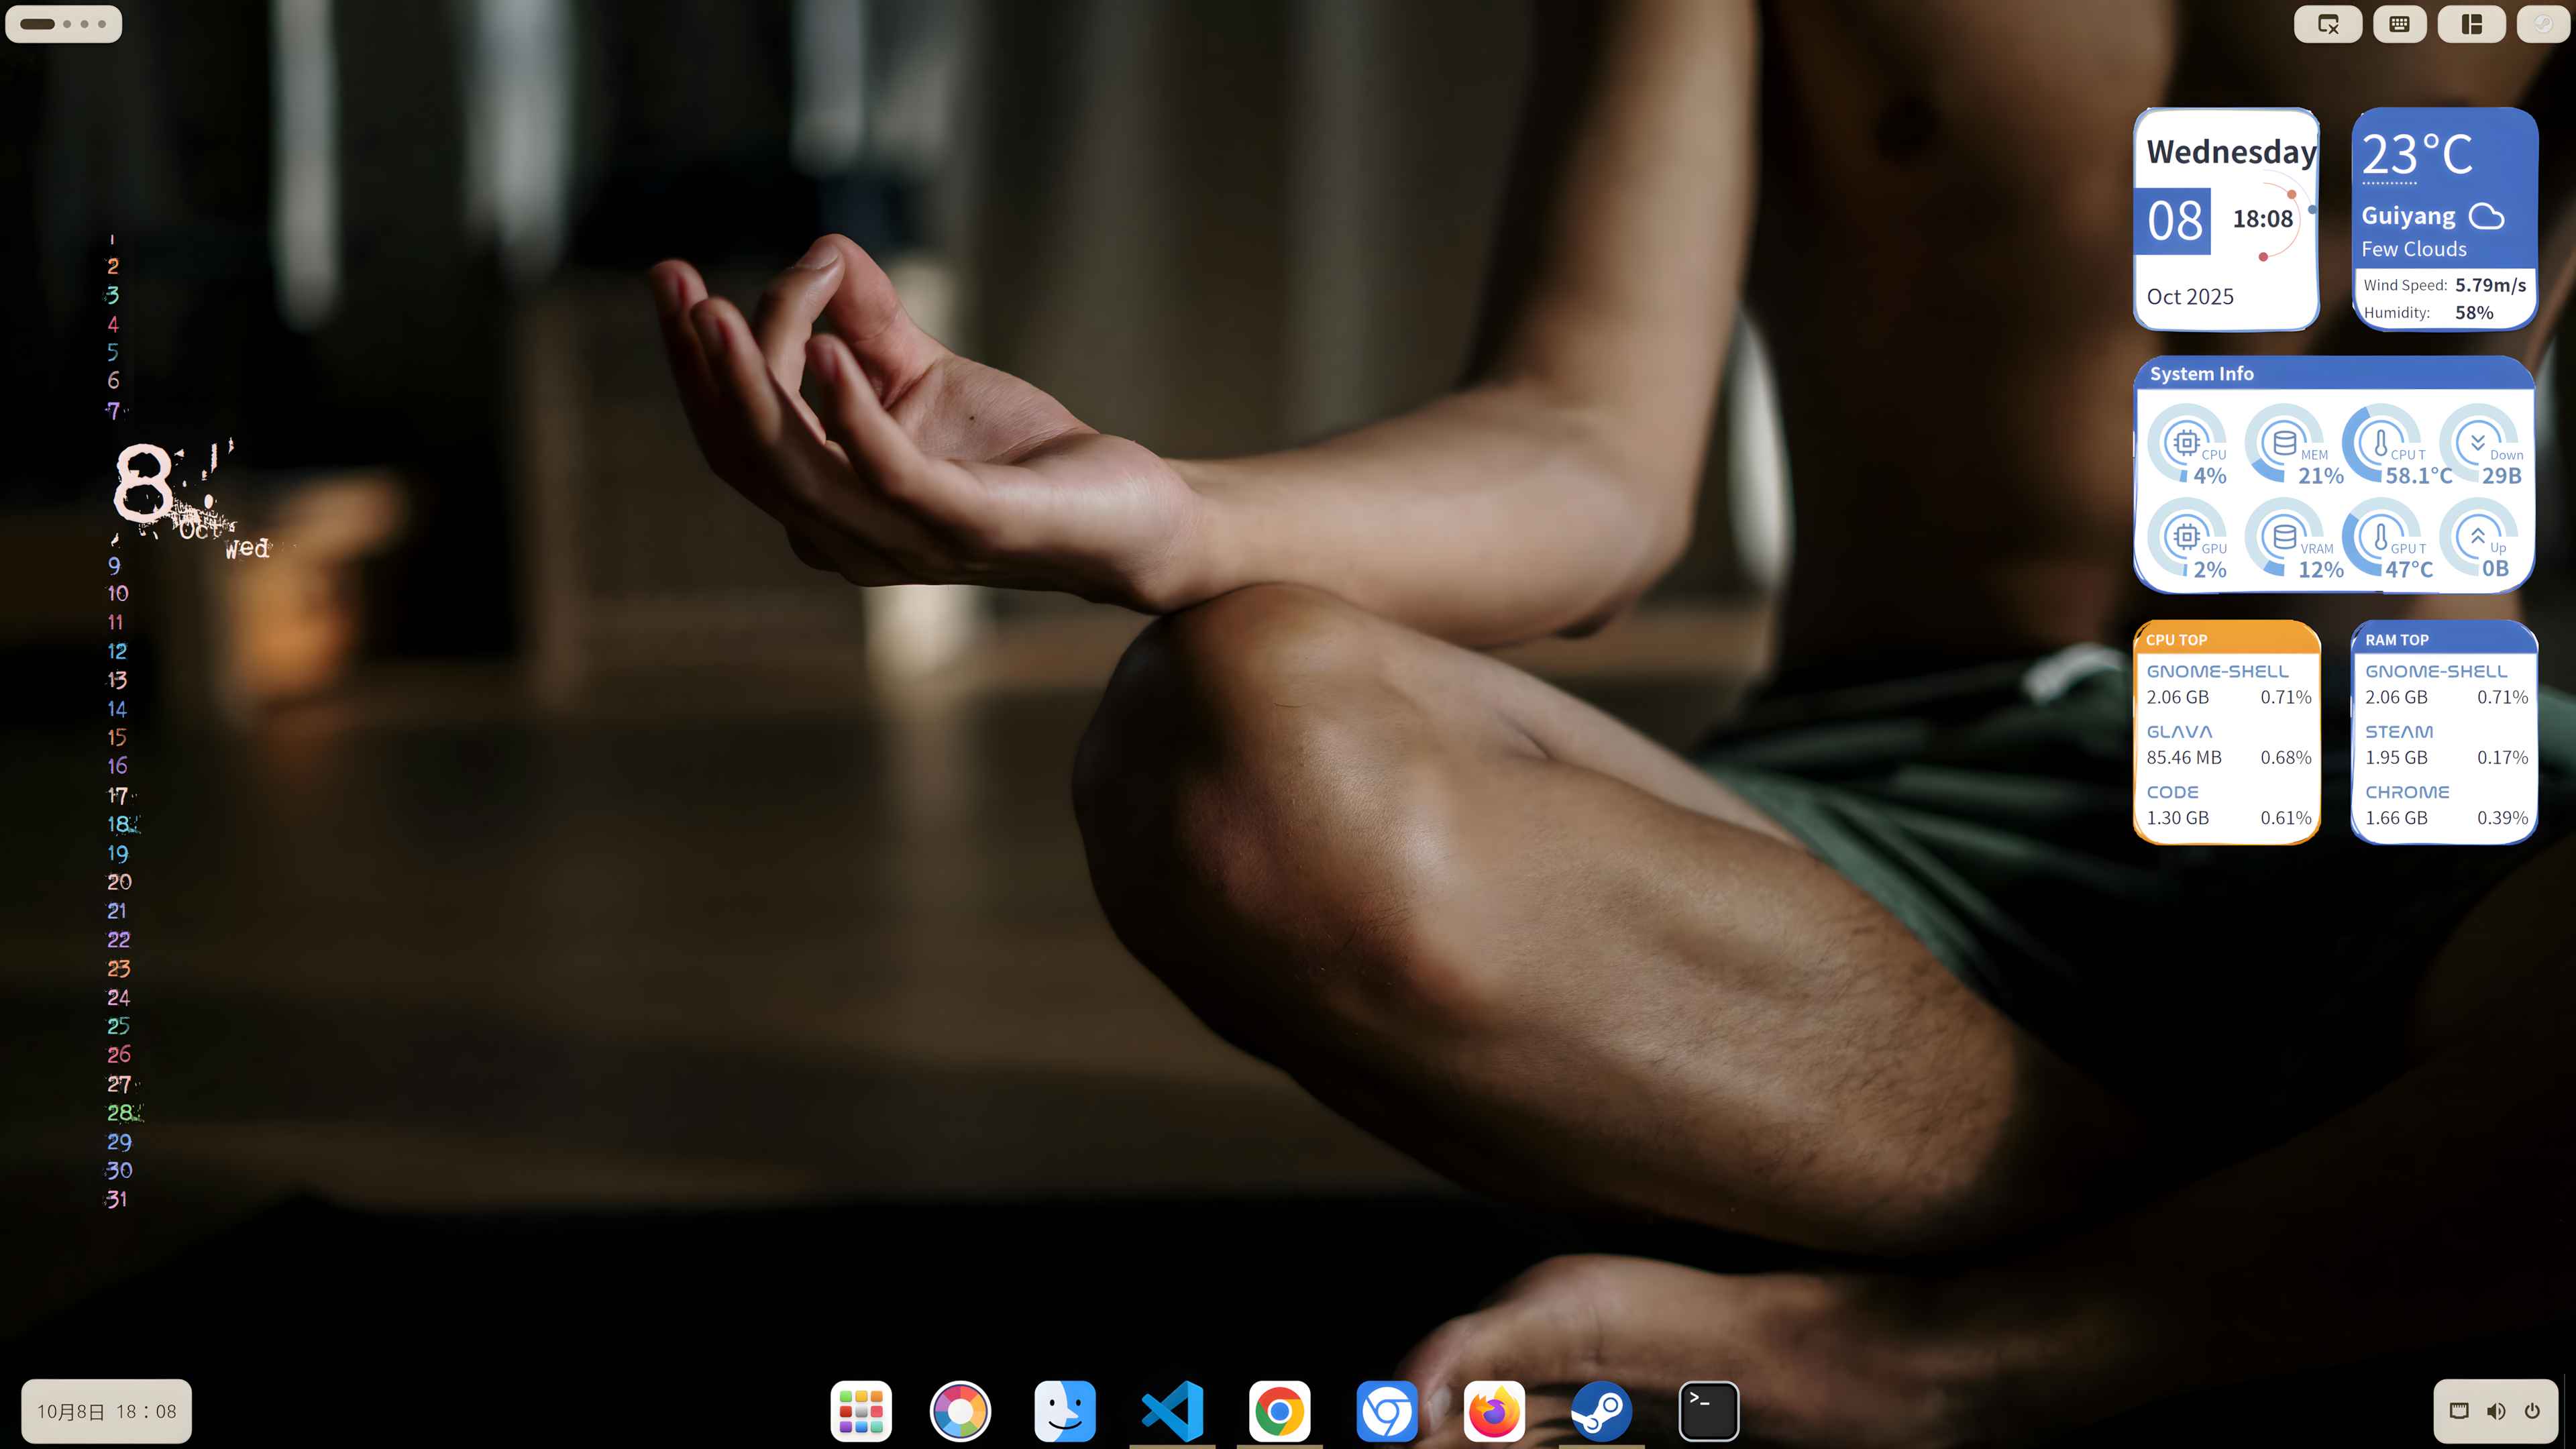The image size is (2576, 1449).
Task: Click GNOME-SHELL entry in CPU TOP widget
Action: (x=2217, y=671)
